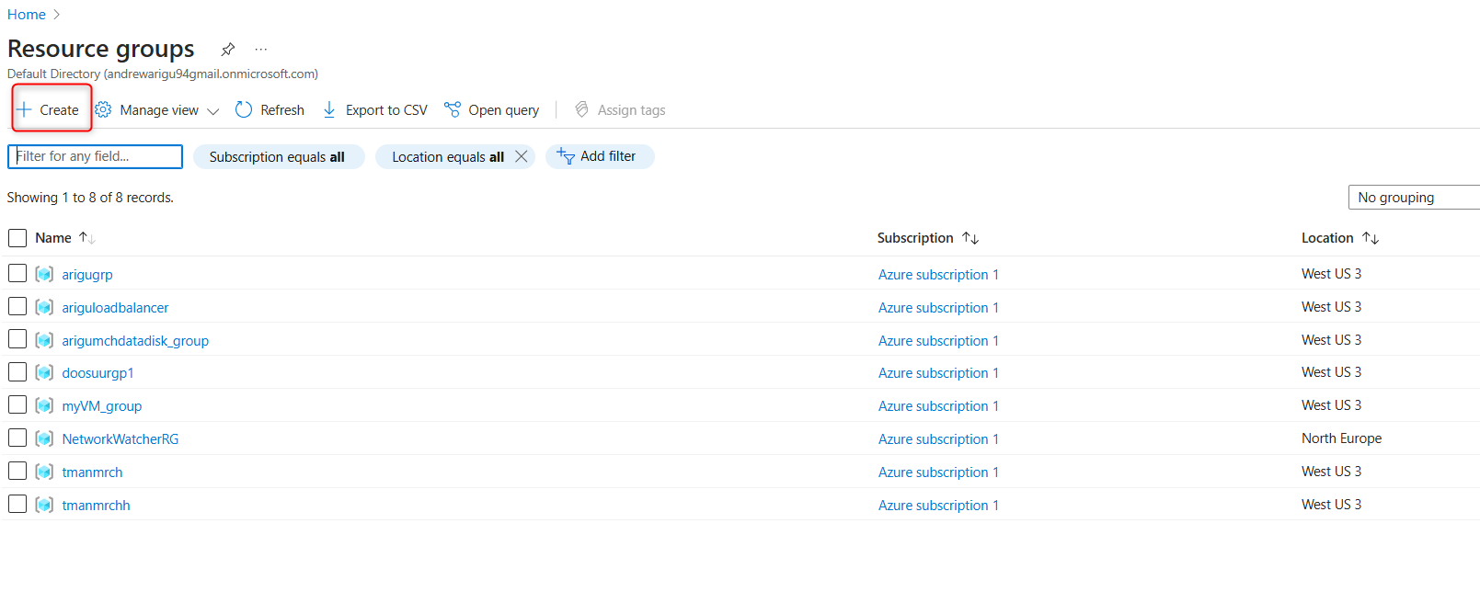Remove the Location filter with X

522,156
